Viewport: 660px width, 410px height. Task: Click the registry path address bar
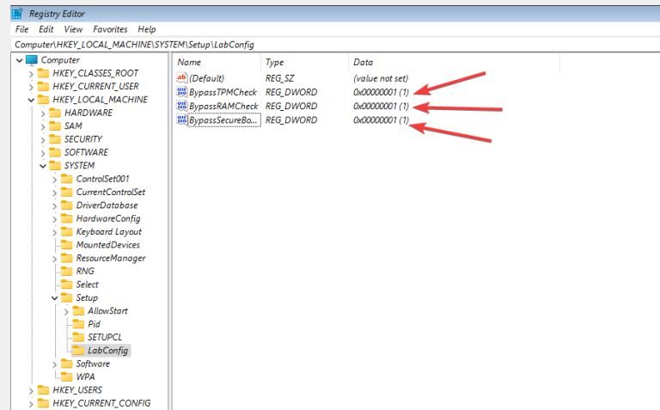tap(335, 45)
